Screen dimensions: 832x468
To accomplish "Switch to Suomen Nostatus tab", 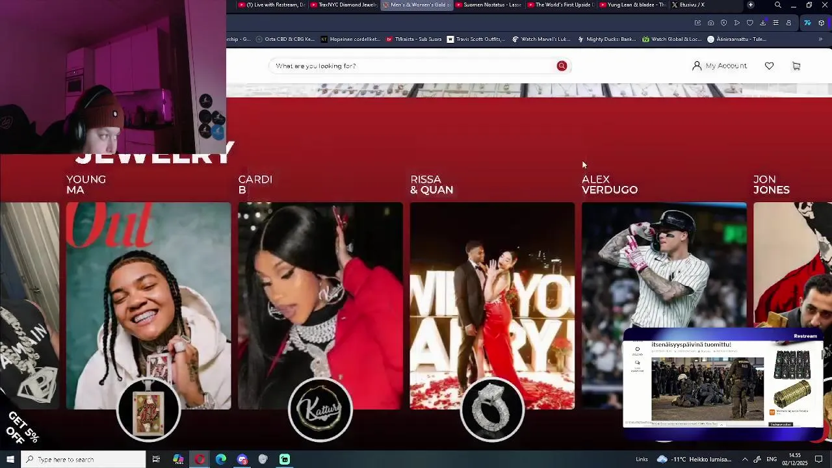I will click(488, 5).
